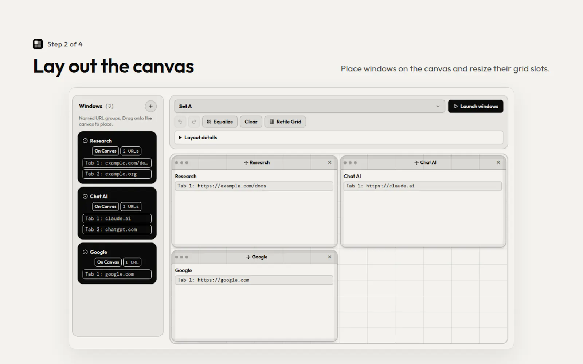Click the check circle icon on Research card
The height and width of the screenshot is (364, 583).
point(85,141)
